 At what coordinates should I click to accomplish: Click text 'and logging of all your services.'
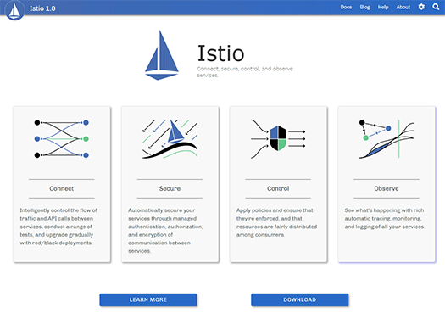pos(385,227)
